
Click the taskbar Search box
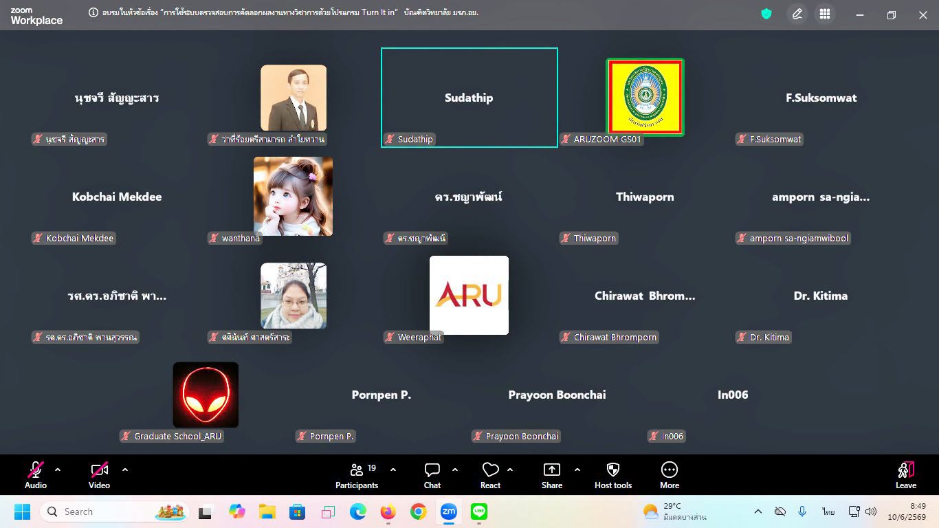(115, 511)
